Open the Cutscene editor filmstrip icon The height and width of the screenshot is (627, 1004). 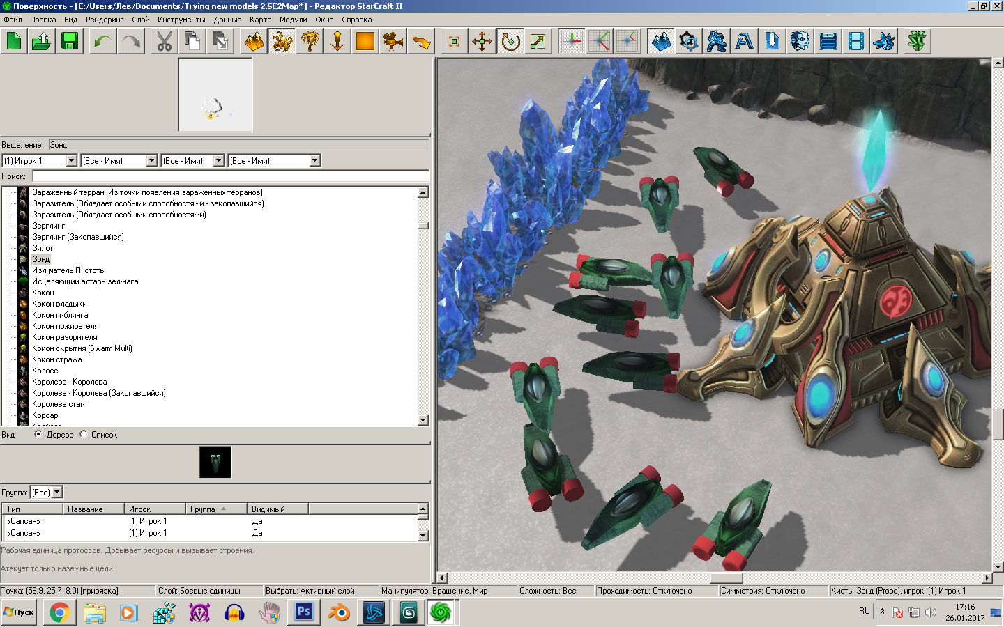[856, 41]
